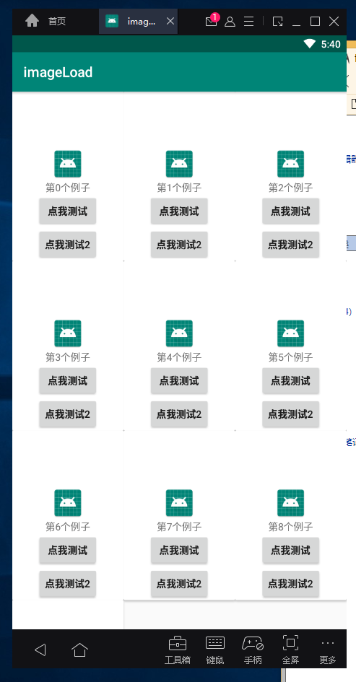Click 点我测试 under 第6个例子
The height and width of the screenshot is (682, 356).
click(x=67, y=551)
